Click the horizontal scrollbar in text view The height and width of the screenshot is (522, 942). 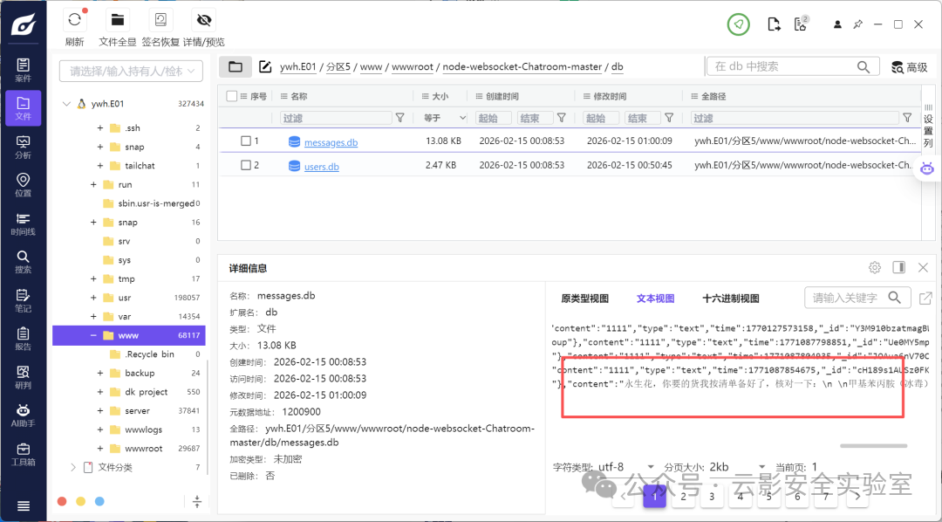pos(873,446)
